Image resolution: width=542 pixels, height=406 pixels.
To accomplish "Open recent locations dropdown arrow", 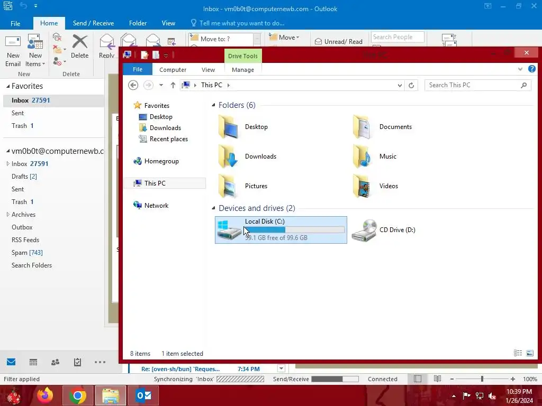I will [x=161, y=85].
